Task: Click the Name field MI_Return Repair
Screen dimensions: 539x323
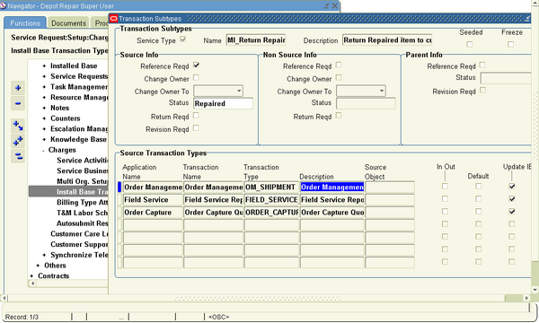Action: point(256,40)
